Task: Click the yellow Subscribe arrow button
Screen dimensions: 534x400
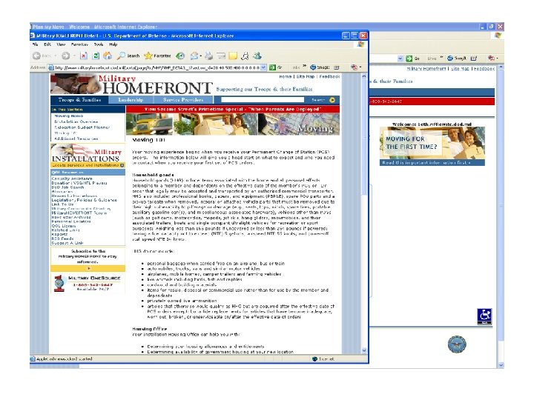Action: tap(88, 268)
